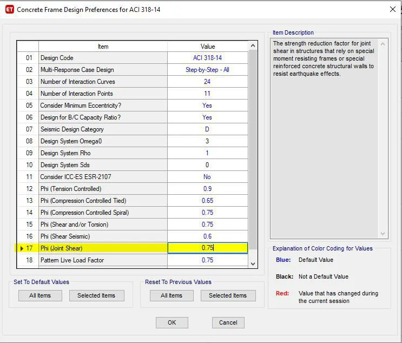The image size is (402, 343).
Task: Click row number 18 header cell
Action: 28,260
